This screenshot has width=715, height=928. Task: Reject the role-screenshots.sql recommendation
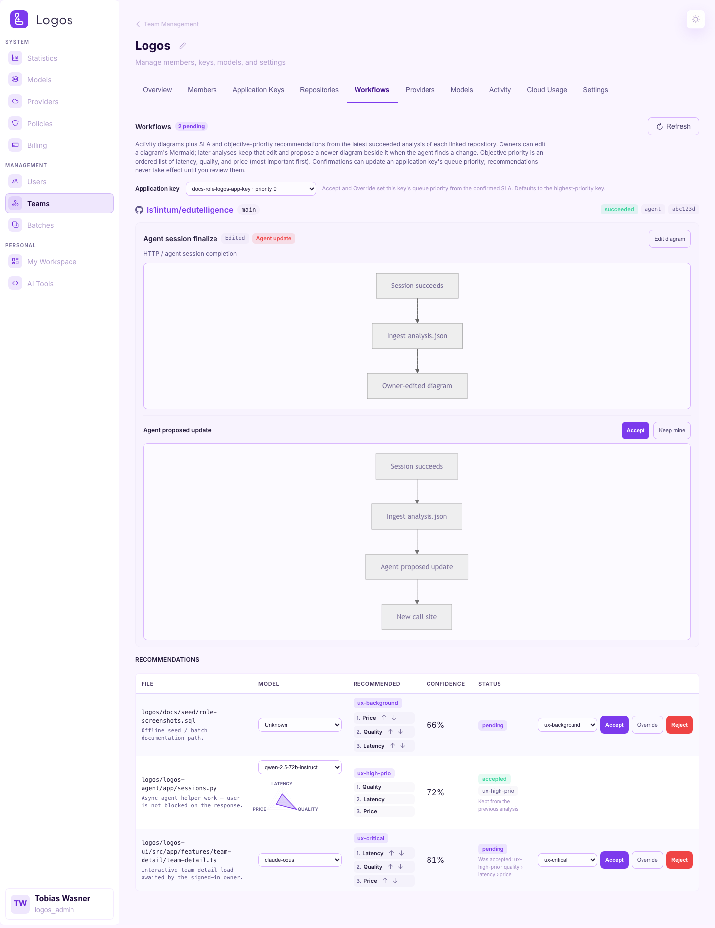coord(679,725)
